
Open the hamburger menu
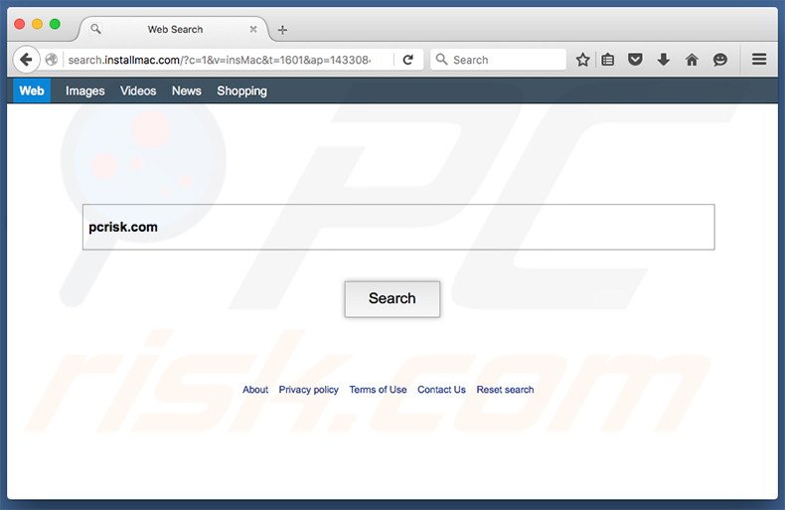click(x=759, y=59)
